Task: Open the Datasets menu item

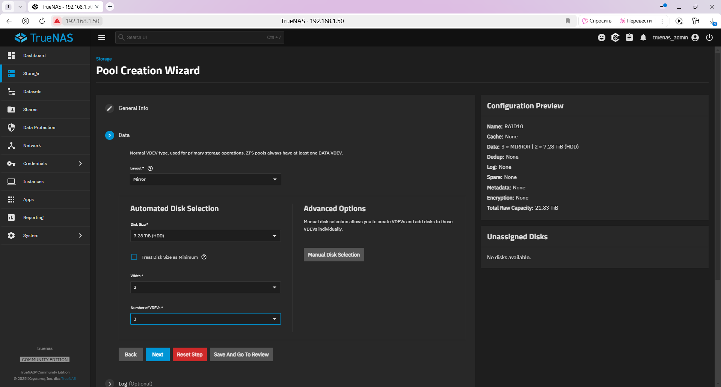Action: click(x=45, y=91)
